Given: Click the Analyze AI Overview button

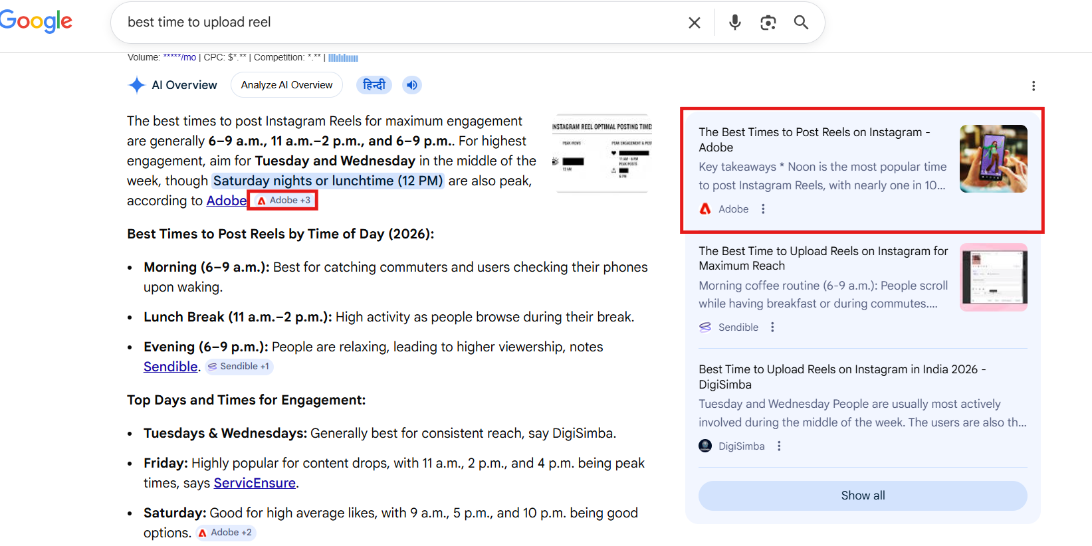Looking at the screenshot, I should point(286,85).
